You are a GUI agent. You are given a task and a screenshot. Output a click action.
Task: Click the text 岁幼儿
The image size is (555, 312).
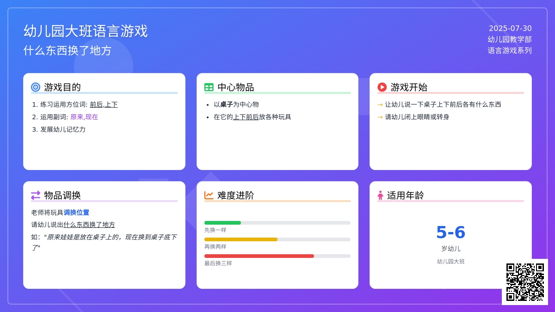point(451,249)
